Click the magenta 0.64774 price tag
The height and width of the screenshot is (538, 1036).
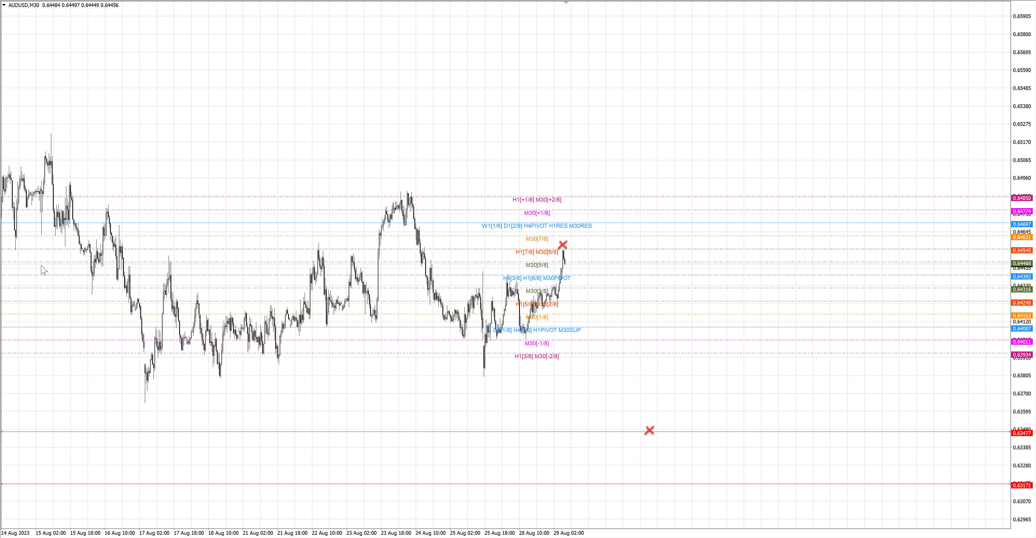[x=1021, y=211]
